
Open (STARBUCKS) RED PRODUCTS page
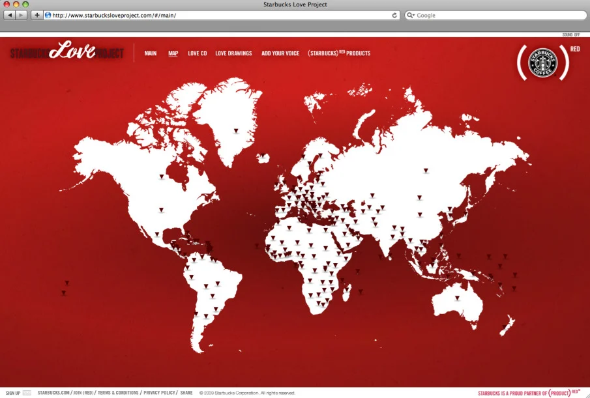pyautogui.click(x=339, y=53)
